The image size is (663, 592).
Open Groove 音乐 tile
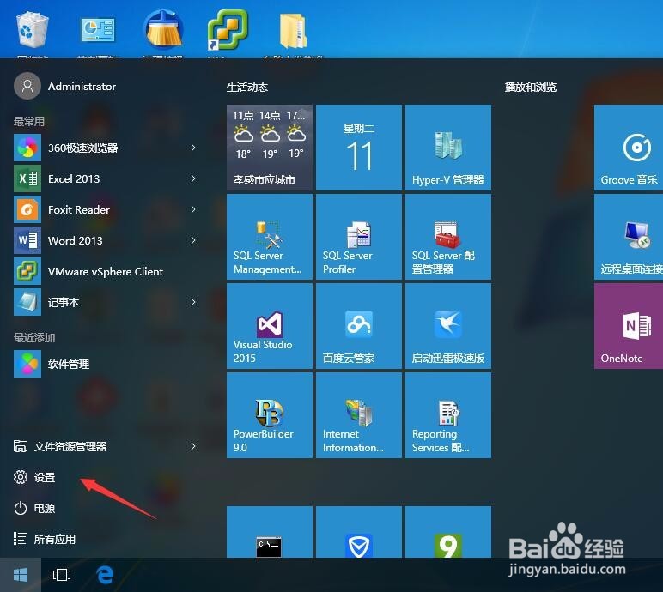click(x=629, y=148)
